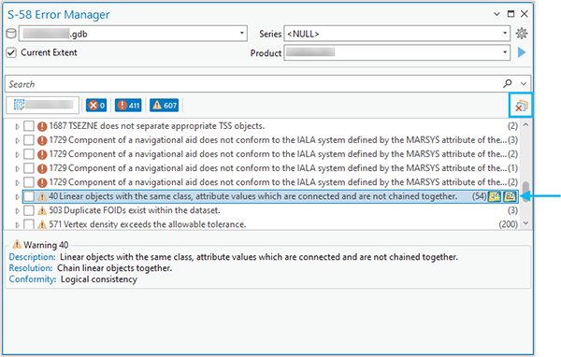Click the warning triangle on warning 40 row
Screen dimensions: 561x357
pos(42,196)
